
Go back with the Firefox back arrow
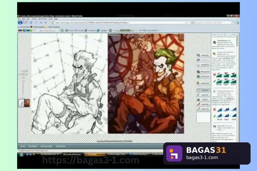tap(20, 23)
